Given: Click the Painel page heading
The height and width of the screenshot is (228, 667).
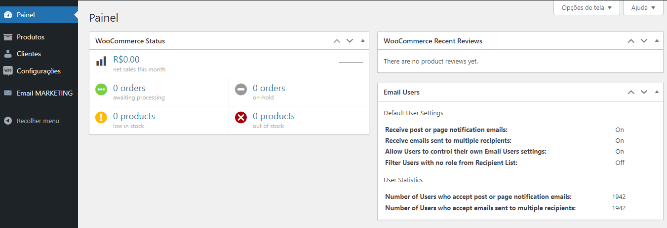Looking at the screenshot, I should [104, 18].
